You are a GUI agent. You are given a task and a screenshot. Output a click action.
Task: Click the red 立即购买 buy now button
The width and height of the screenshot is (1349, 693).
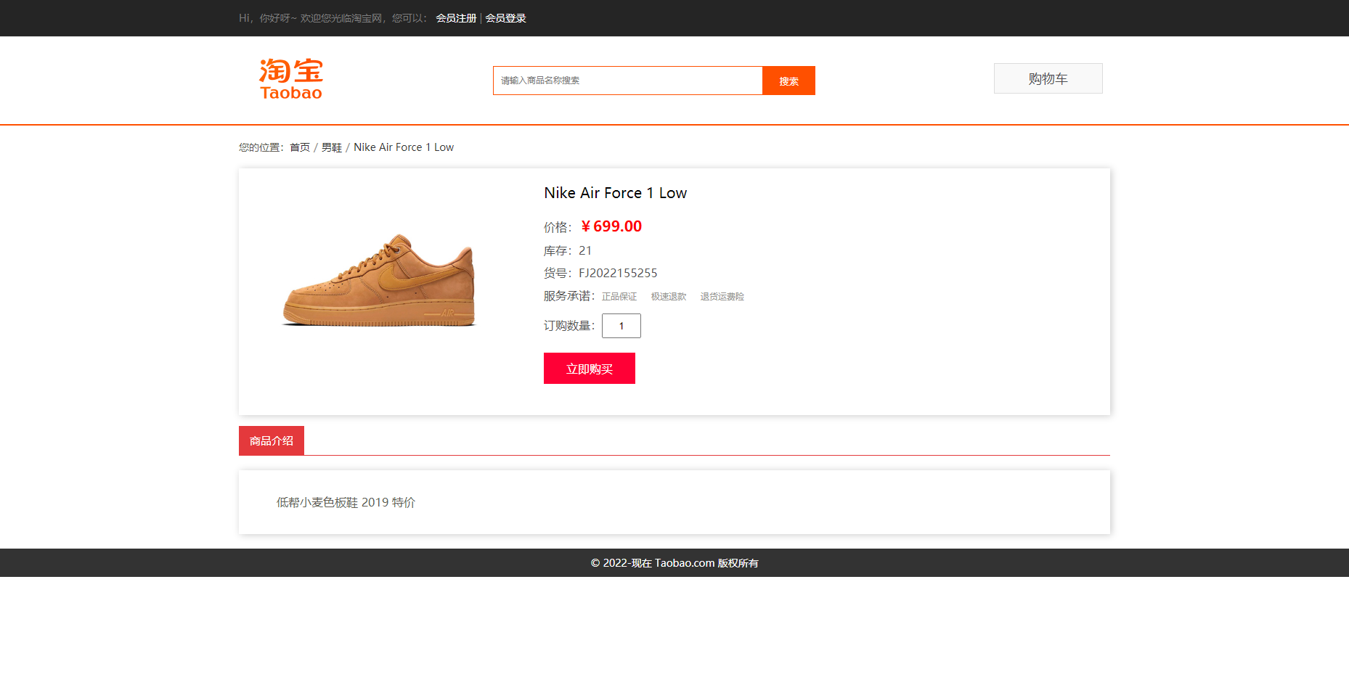tap(590, 369)
